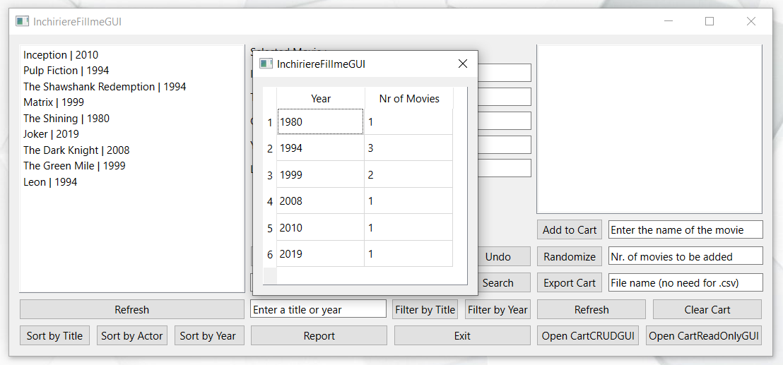Maximize the main InchiriereFilmeGUI window
The image size is (783, 365).
[x=710, y=21]
